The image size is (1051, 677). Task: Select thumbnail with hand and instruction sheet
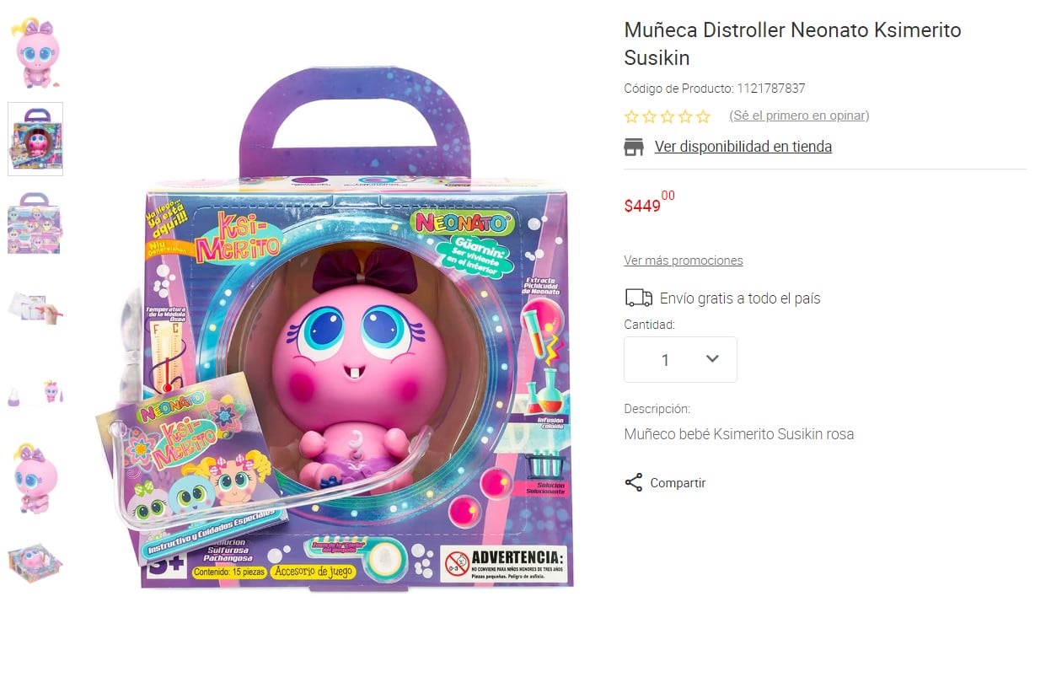(x=35, y=308)
